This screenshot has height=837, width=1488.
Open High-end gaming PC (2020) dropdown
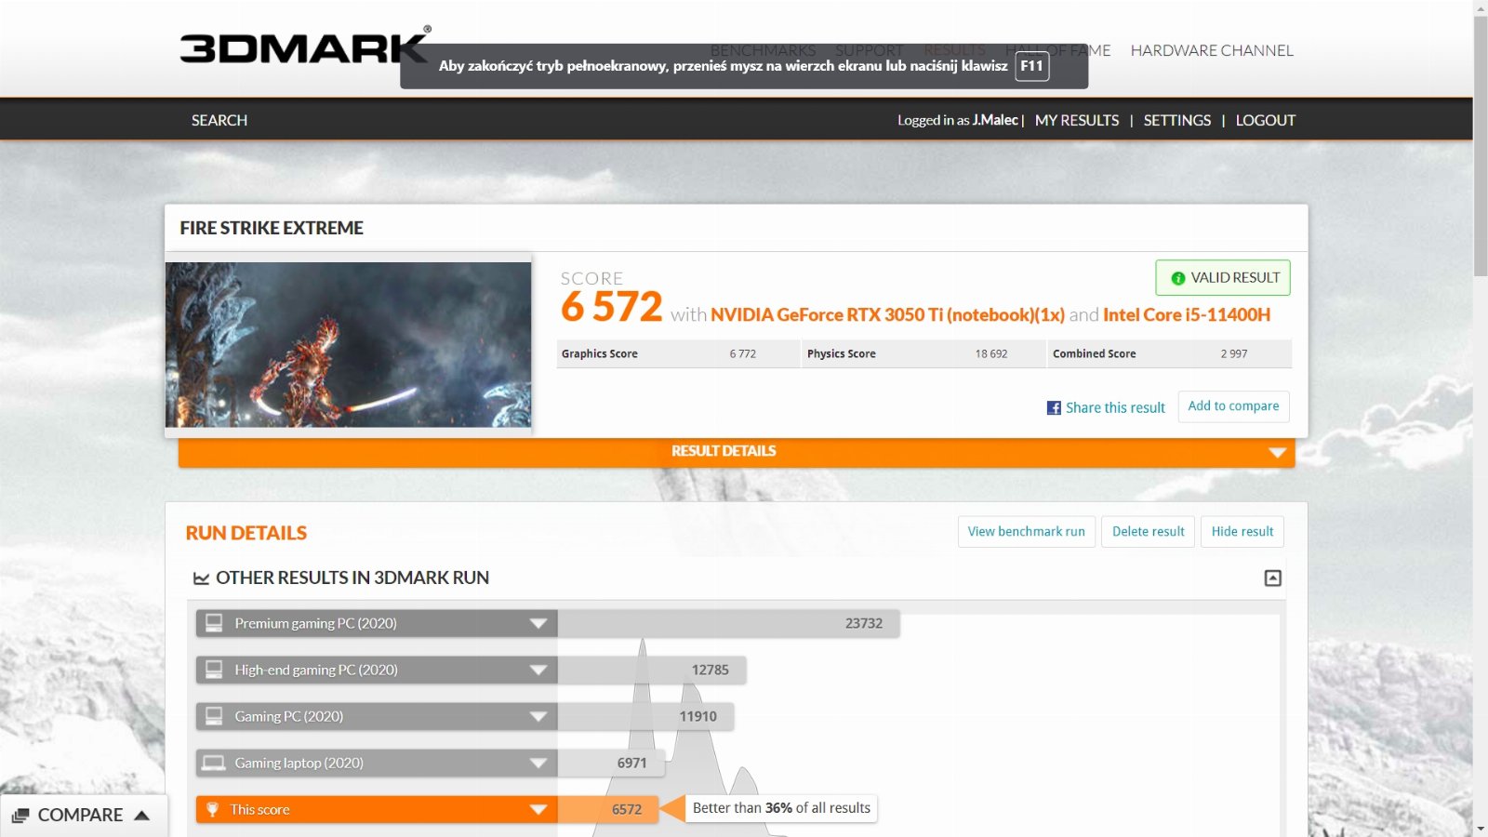(538, 670)
